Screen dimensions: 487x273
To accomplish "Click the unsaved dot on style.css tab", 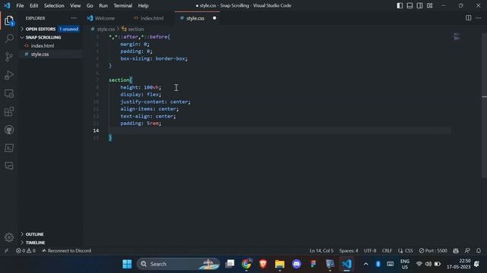I will click(215, 18).
